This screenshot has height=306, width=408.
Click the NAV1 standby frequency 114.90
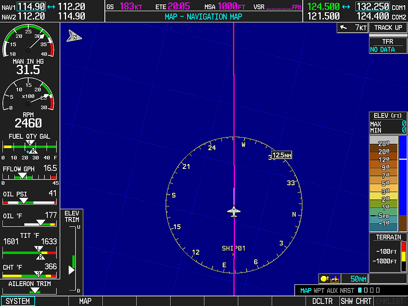(x=31, y=7)
